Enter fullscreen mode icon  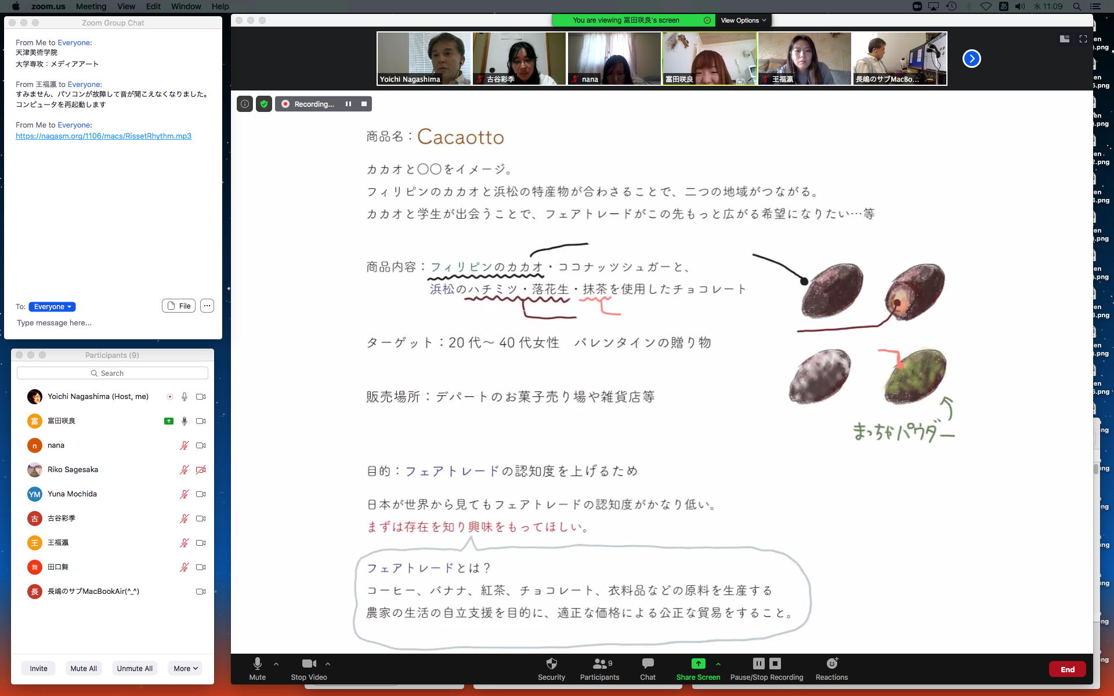tap(1083, 39)
